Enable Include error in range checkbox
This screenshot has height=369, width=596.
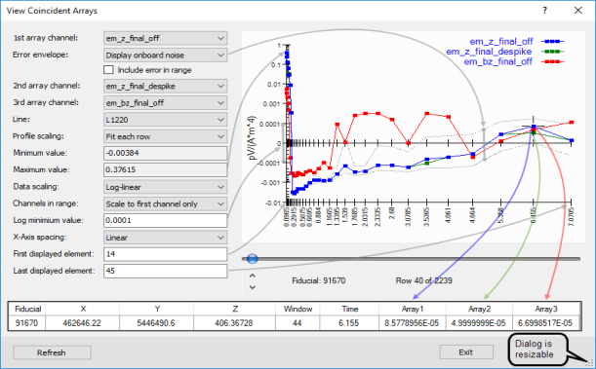108,70
